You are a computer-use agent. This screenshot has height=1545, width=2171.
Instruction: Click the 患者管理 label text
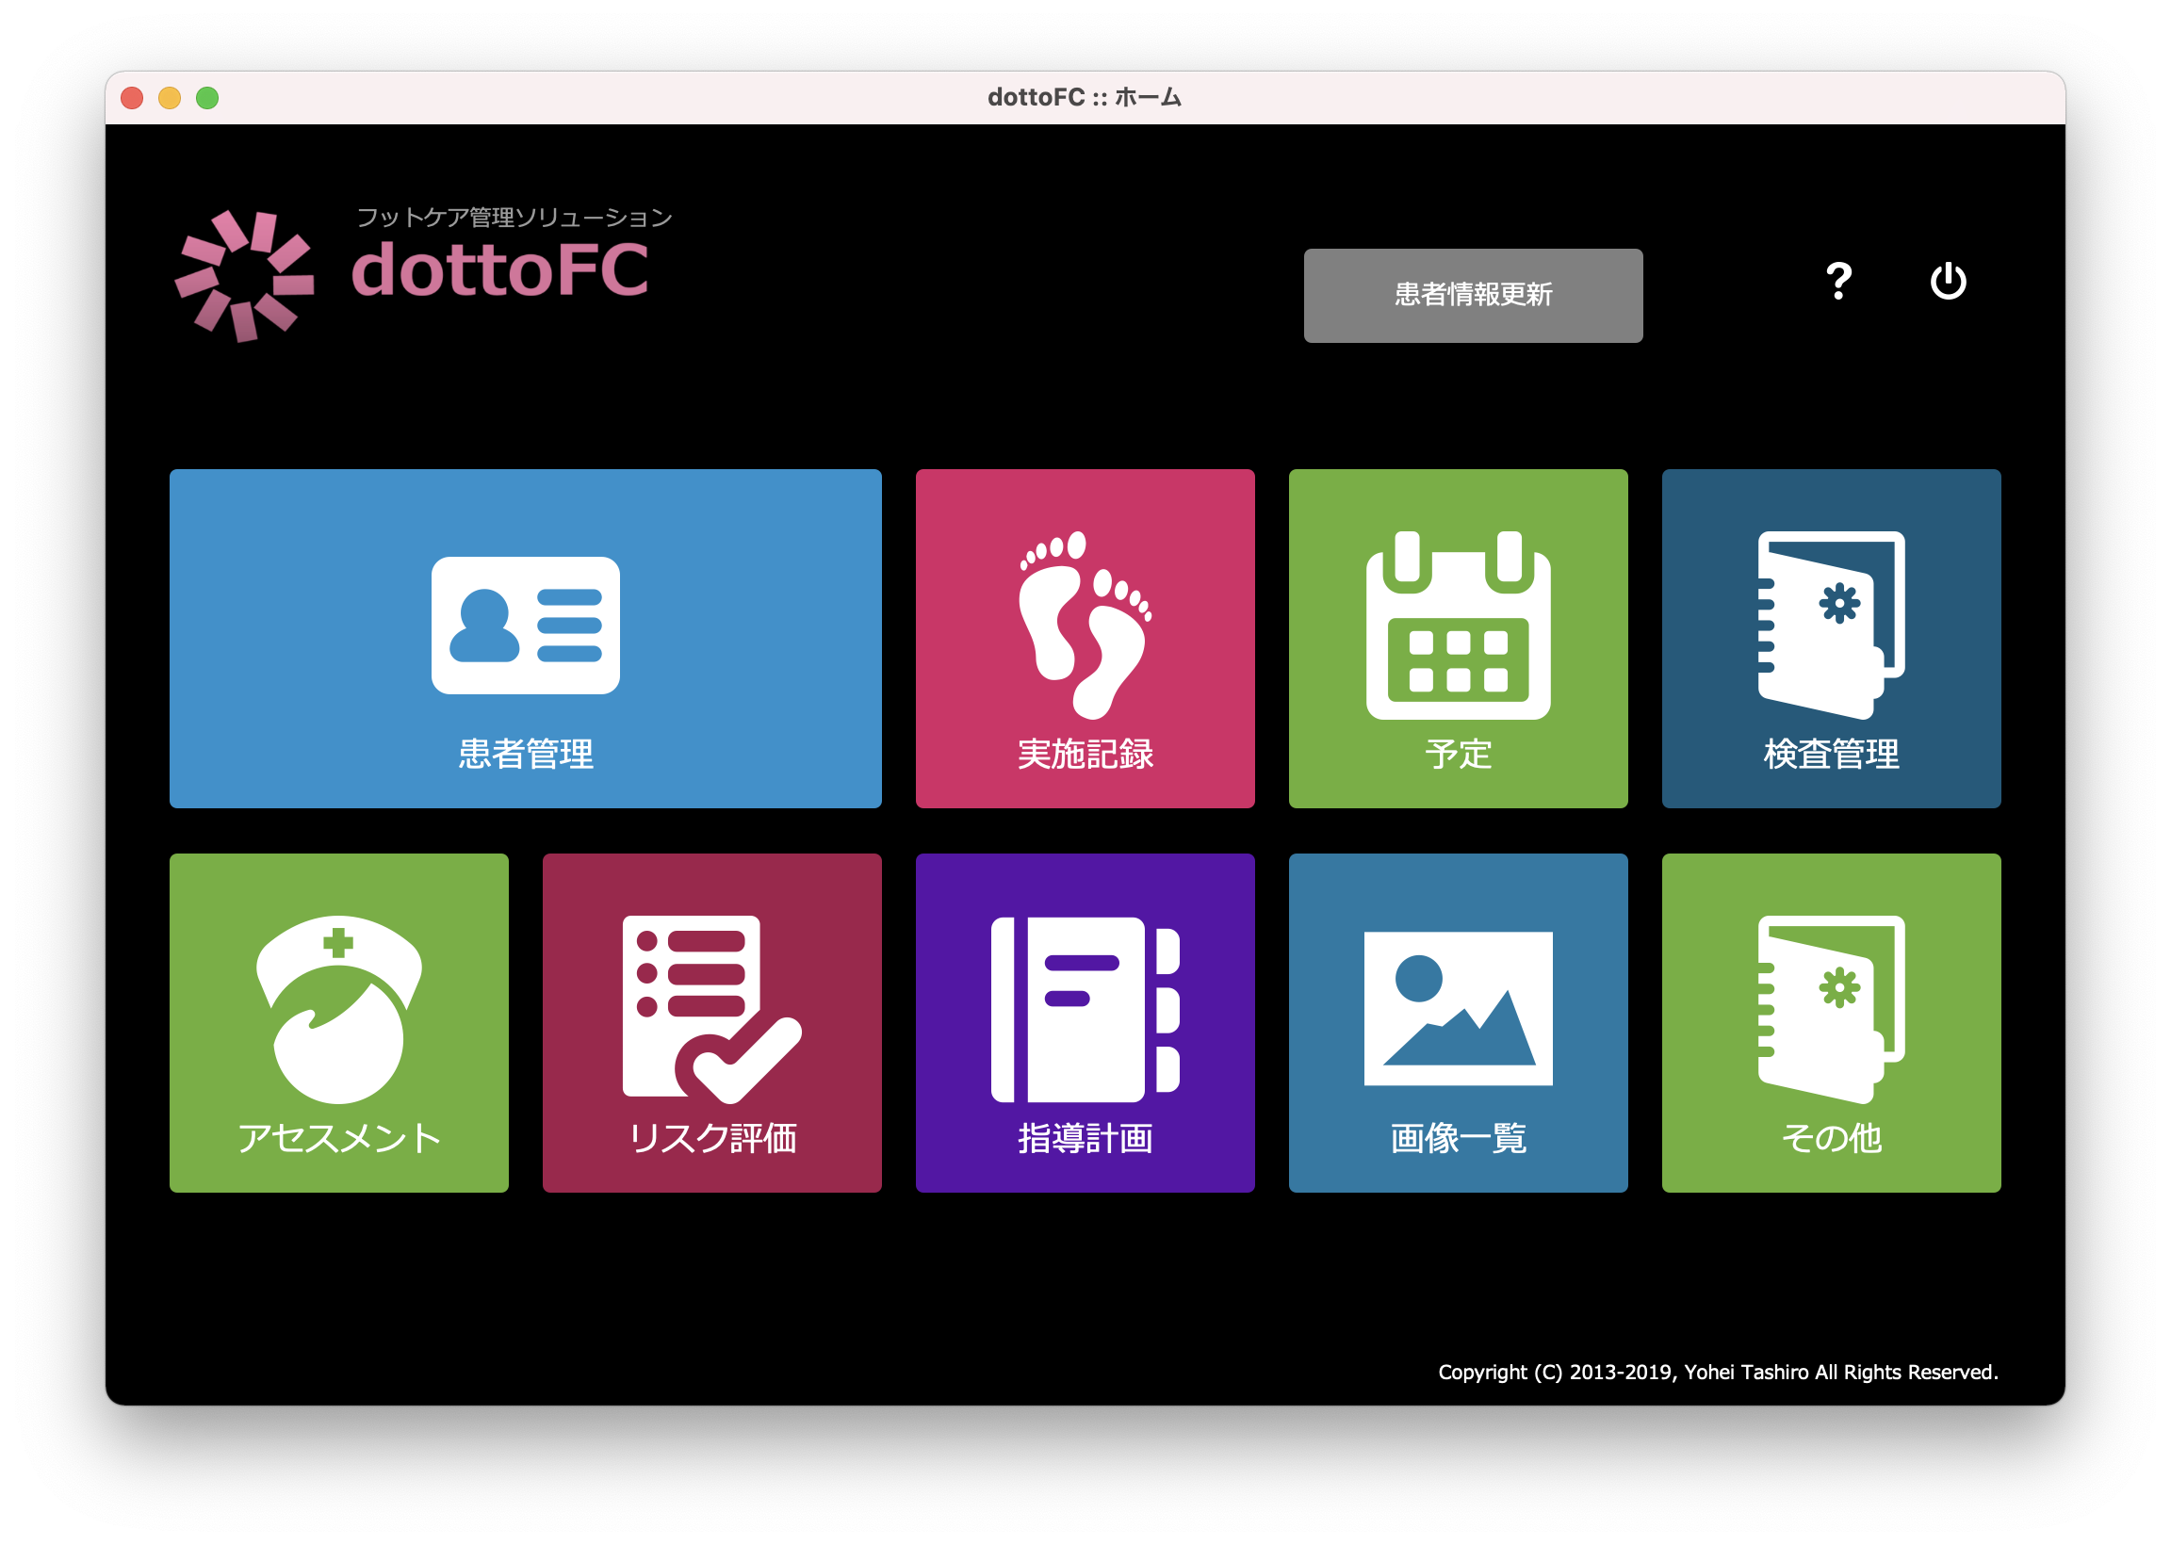[525, 754]
